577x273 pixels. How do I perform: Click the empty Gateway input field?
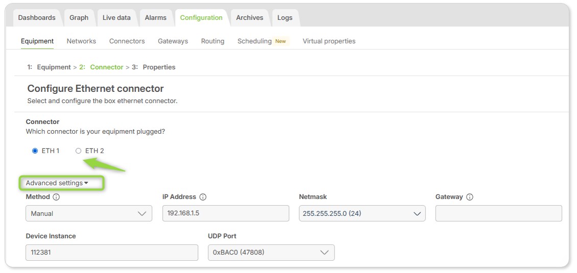[498, 213]
